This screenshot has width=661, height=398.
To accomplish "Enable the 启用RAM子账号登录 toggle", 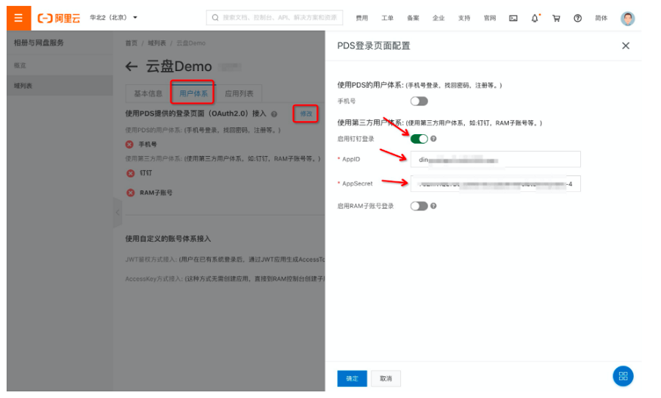I will 419,206.
